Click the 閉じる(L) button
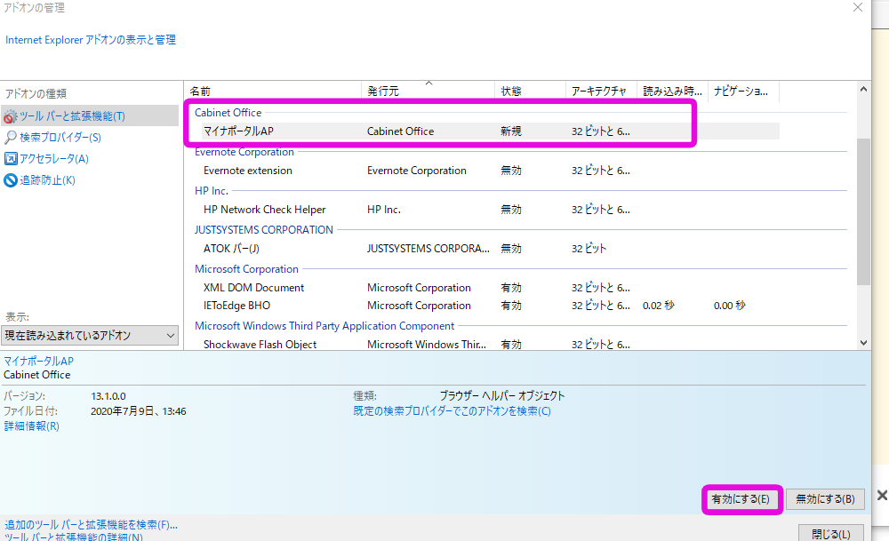The width and height of the screenshot is (889, 541). tap(830, 534)
